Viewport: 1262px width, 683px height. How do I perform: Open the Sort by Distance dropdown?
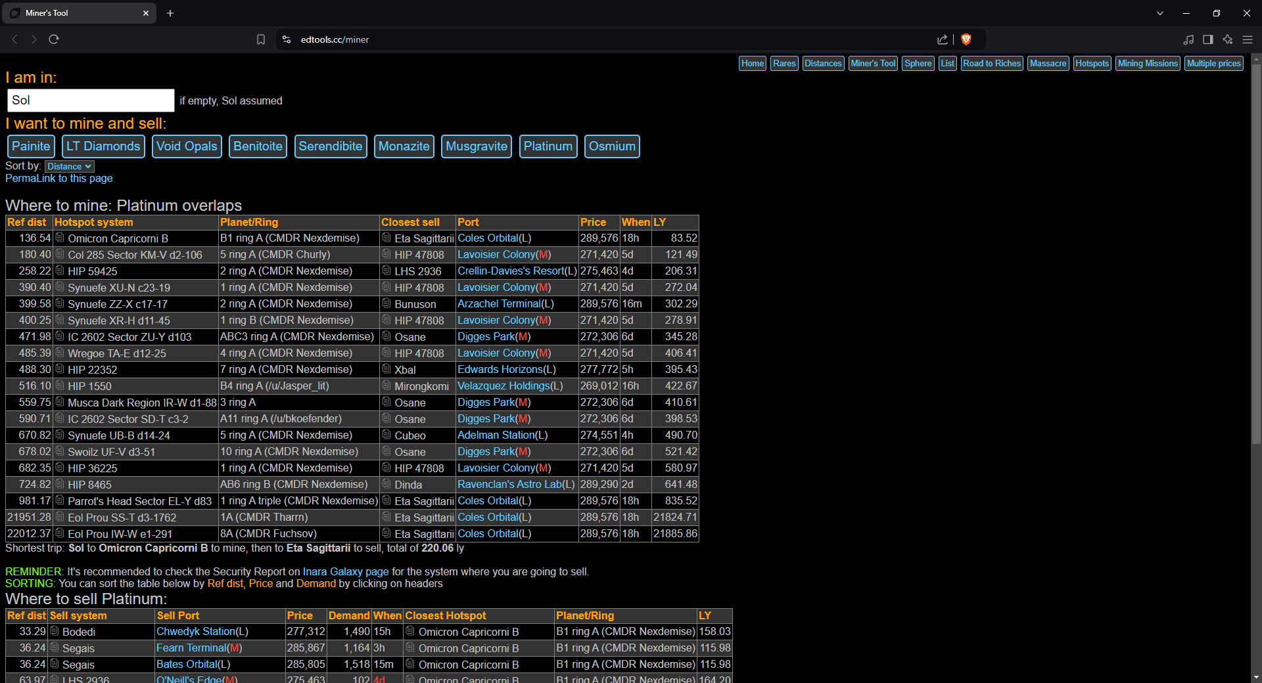[x=69, y=167]
